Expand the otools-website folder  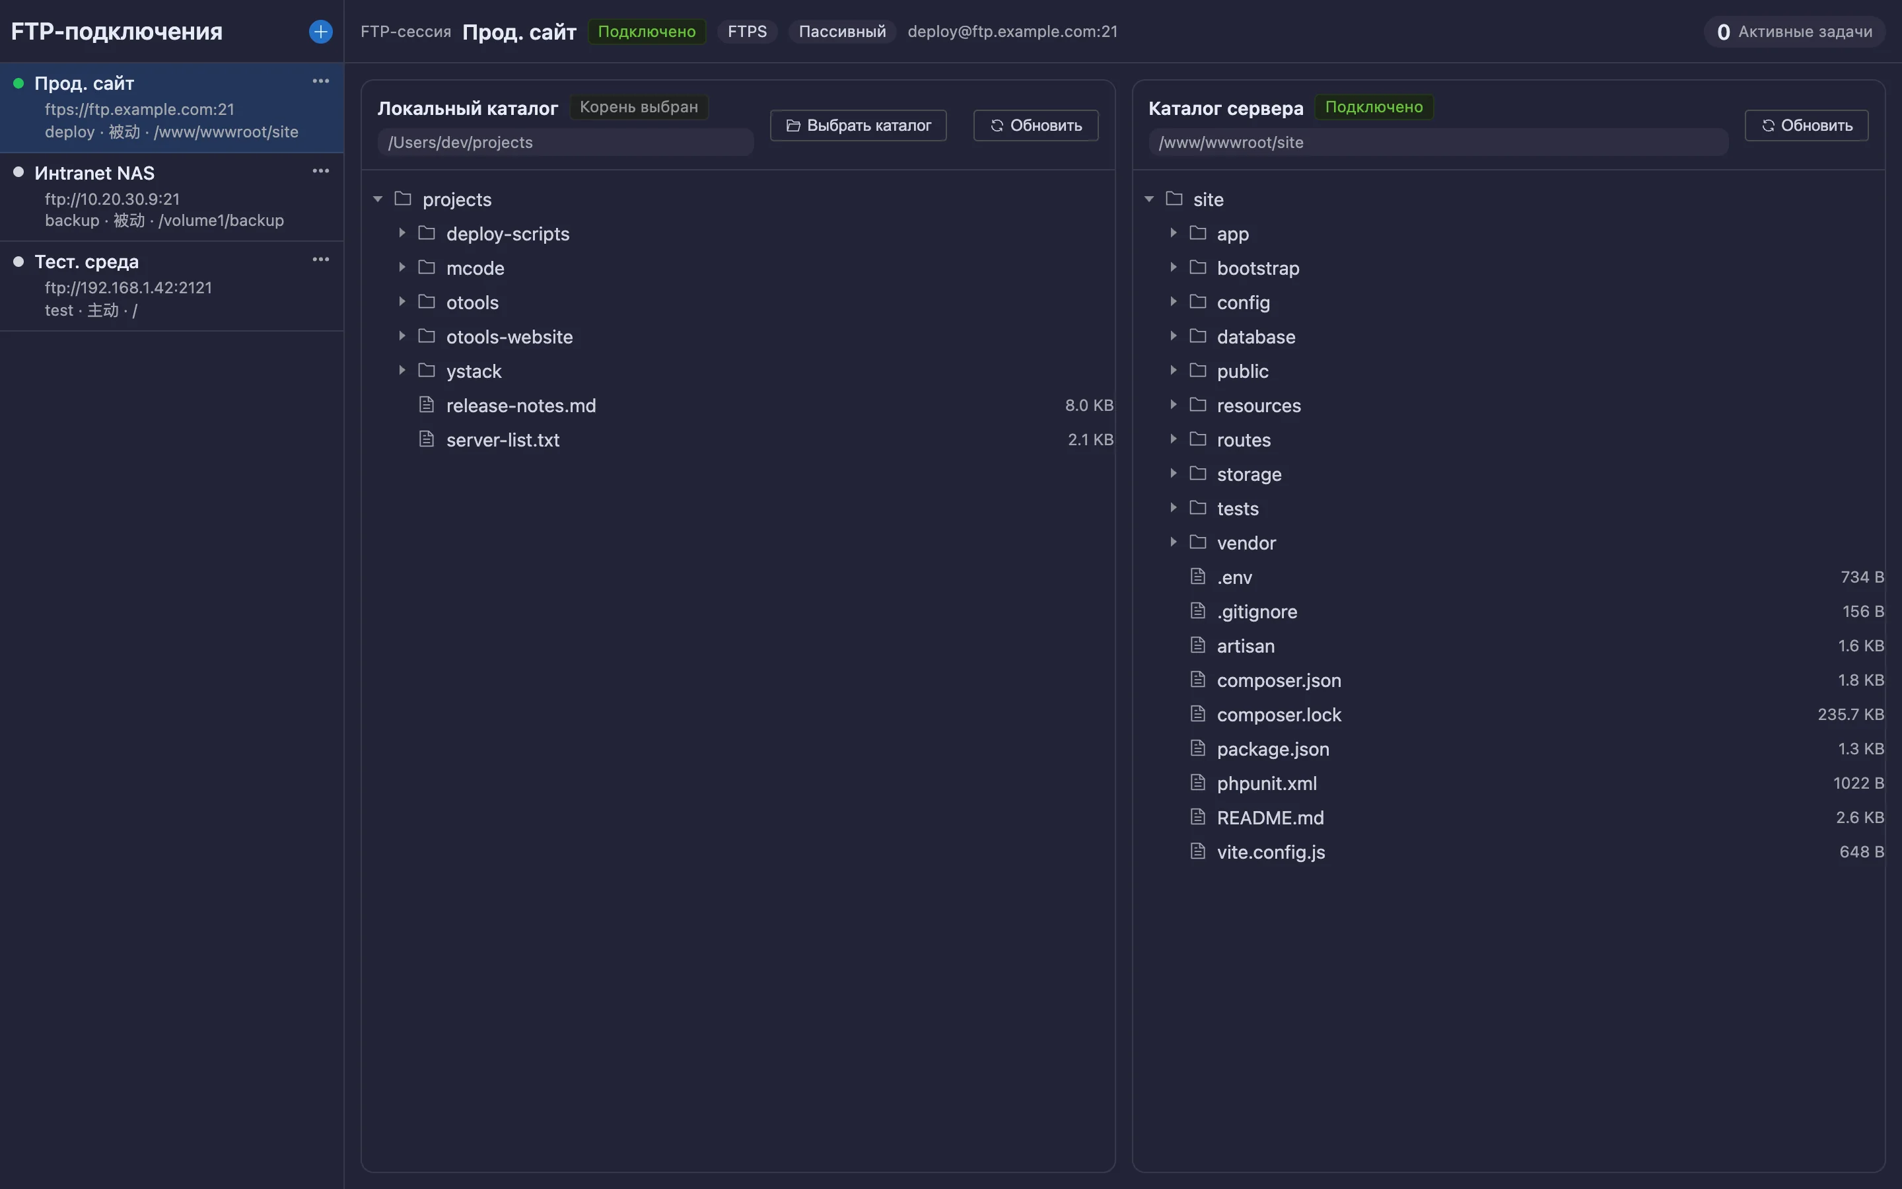(402, 336)
